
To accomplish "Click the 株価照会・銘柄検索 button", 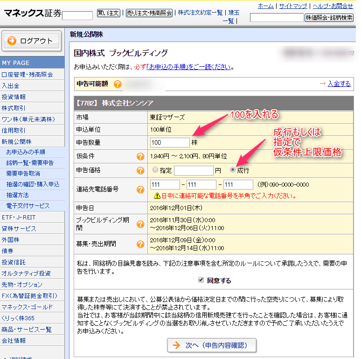I will click(x=329, y=18).
